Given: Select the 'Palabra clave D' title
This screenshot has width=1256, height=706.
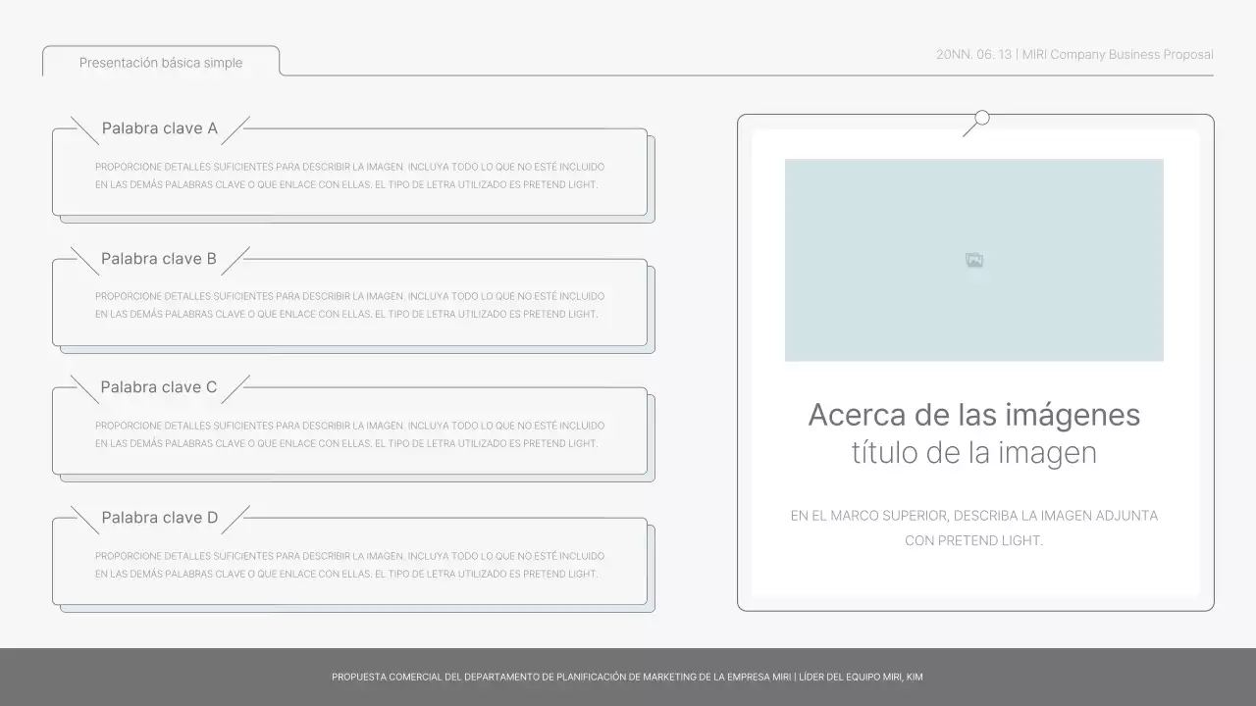Looking at the screenshot, I should 160,518.
